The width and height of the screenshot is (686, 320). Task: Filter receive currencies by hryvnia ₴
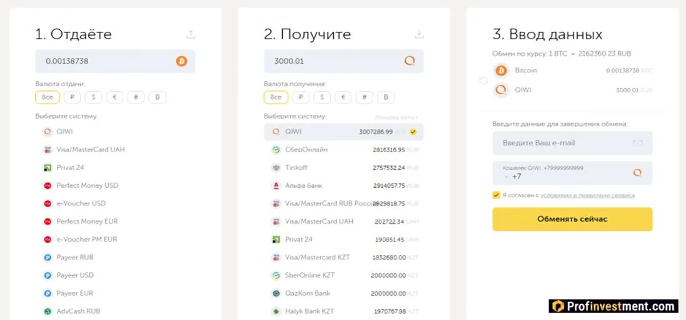pos(365,97)
